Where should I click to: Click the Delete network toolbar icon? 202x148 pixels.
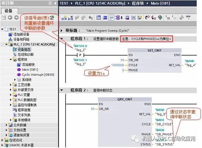(x=71, y=18)
